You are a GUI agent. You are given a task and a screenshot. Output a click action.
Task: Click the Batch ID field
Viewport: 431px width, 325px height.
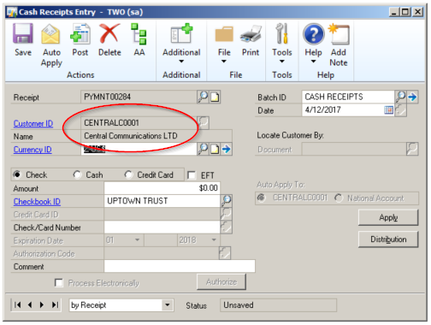point(348,97)
